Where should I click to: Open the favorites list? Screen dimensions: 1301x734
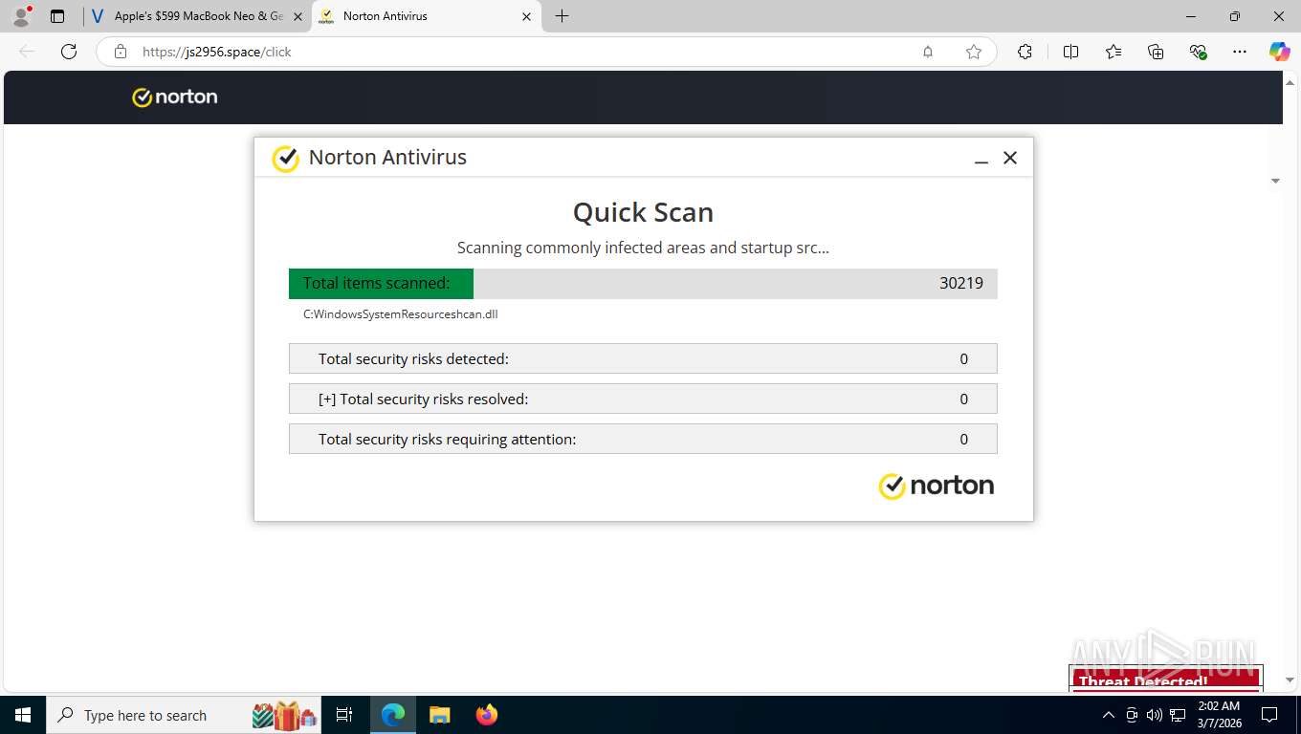1114,52
